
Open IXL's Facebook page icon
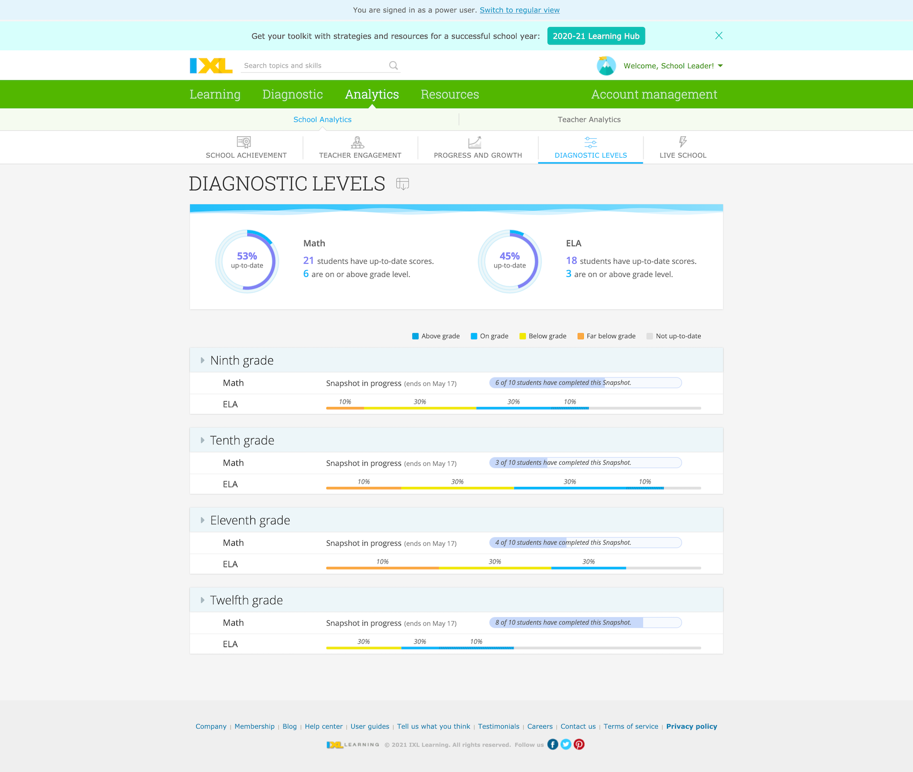pos(552,744)
